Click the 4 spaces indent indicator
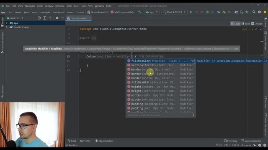 click(246, 145)
